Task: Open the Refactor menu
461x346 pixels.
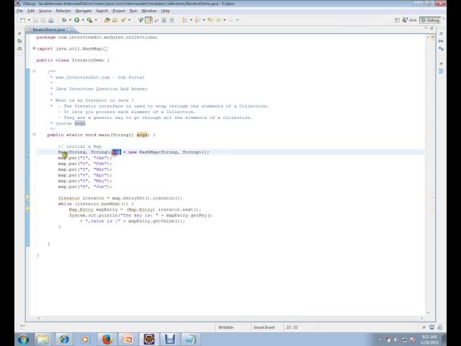Action: [63, 11]
